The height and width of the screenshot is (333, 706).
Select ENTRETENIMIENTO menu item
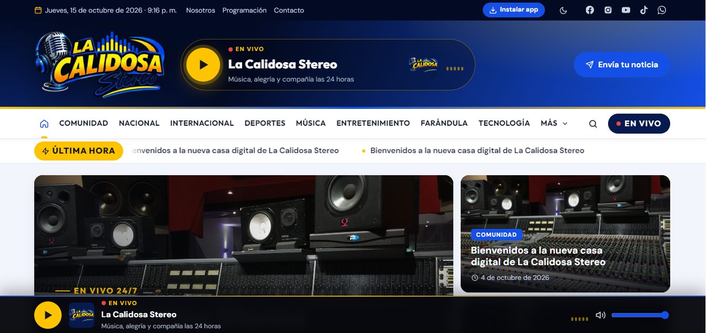tap(373, 123)
